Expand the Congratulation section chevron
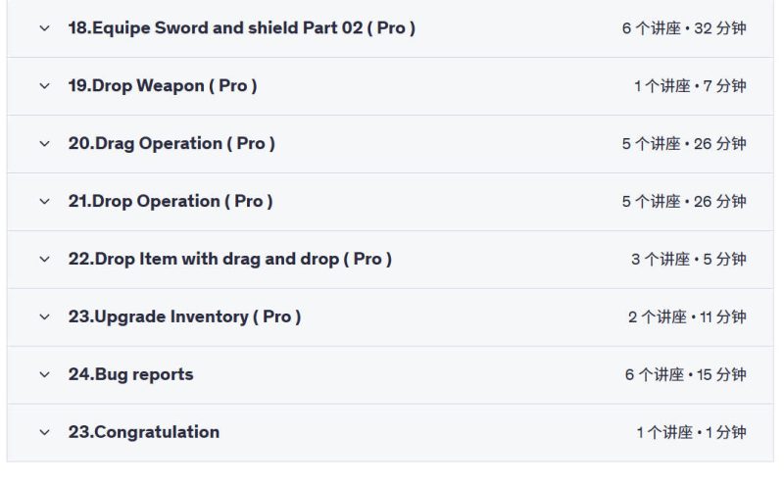 44,432
